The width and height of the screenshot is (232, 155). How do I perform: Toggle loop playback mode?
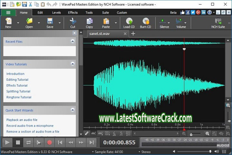(28, 142)
